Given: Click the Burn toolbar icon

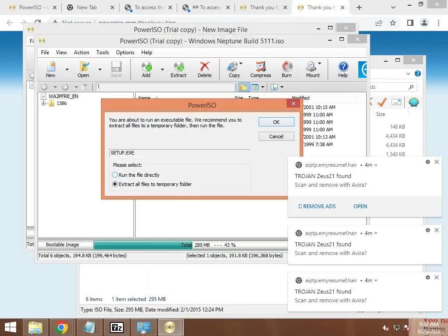Looking at the screenshot, I should point(287,69).
